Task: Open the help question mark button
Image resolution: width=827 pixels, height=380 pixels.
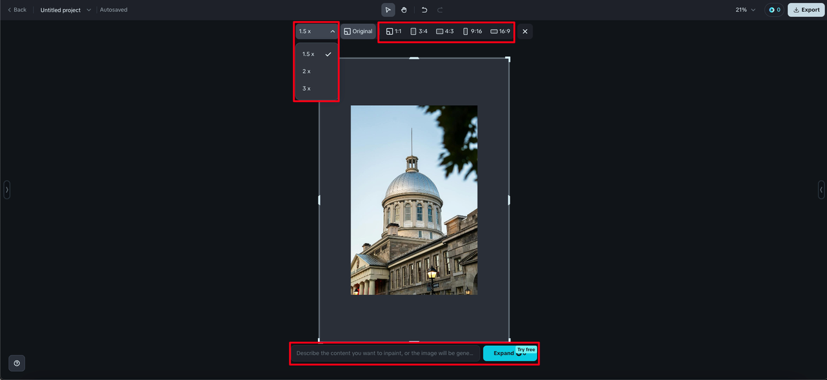Action: (17, 363)
